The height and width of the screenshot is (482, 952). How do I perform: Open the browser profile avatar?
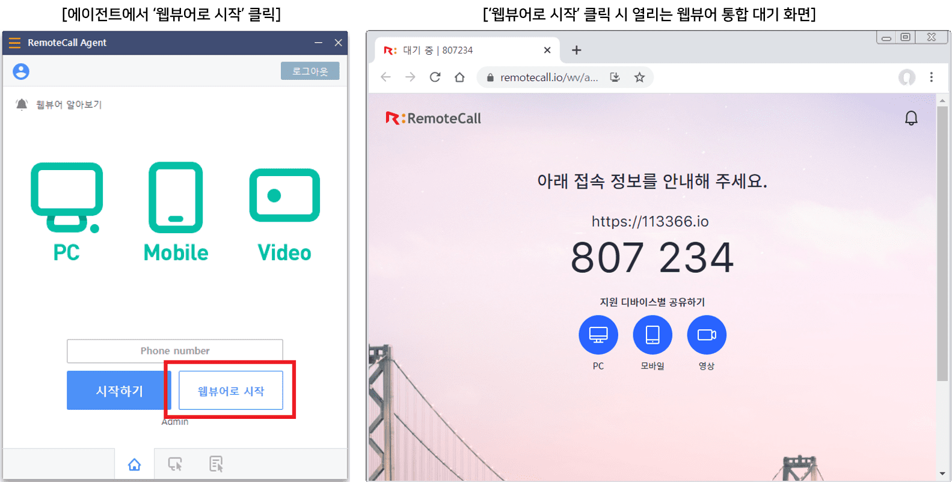(x=907, y=77)
